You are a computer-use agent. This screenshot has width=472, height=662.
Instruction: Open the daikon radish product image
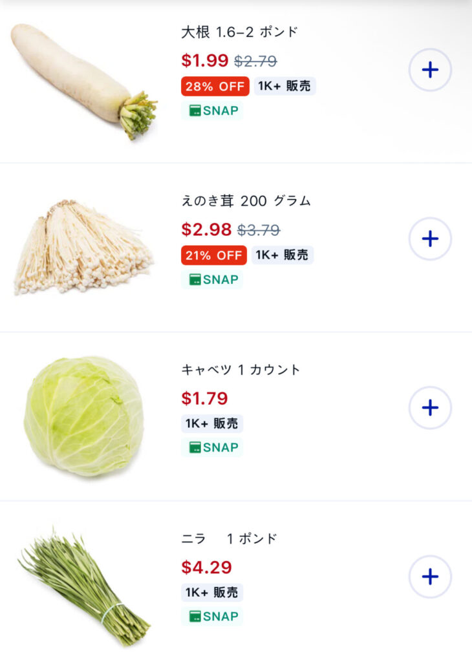click(84, 81)
